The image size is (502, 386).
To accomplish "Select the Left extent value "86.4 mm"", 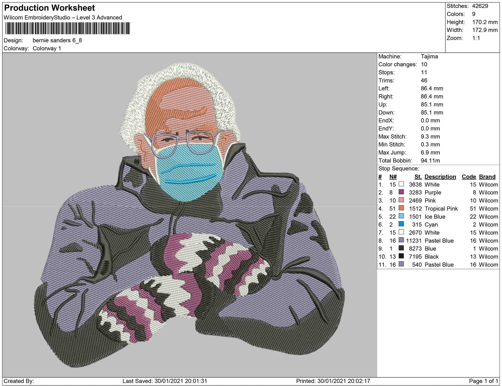I will tap(432, 88).
